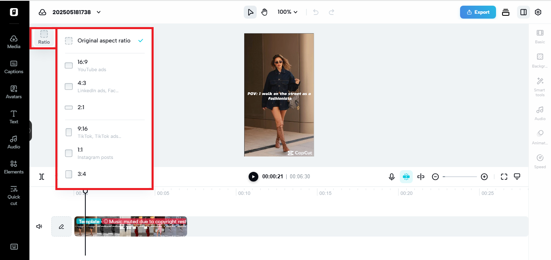Select Original aspect ratio
The image size is (551, 260).
pos(104,40)
